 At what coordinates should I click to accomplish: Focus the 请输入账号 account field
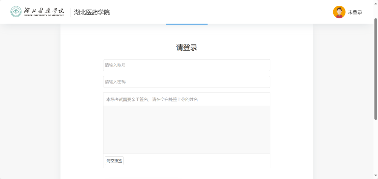pos(187,65)
